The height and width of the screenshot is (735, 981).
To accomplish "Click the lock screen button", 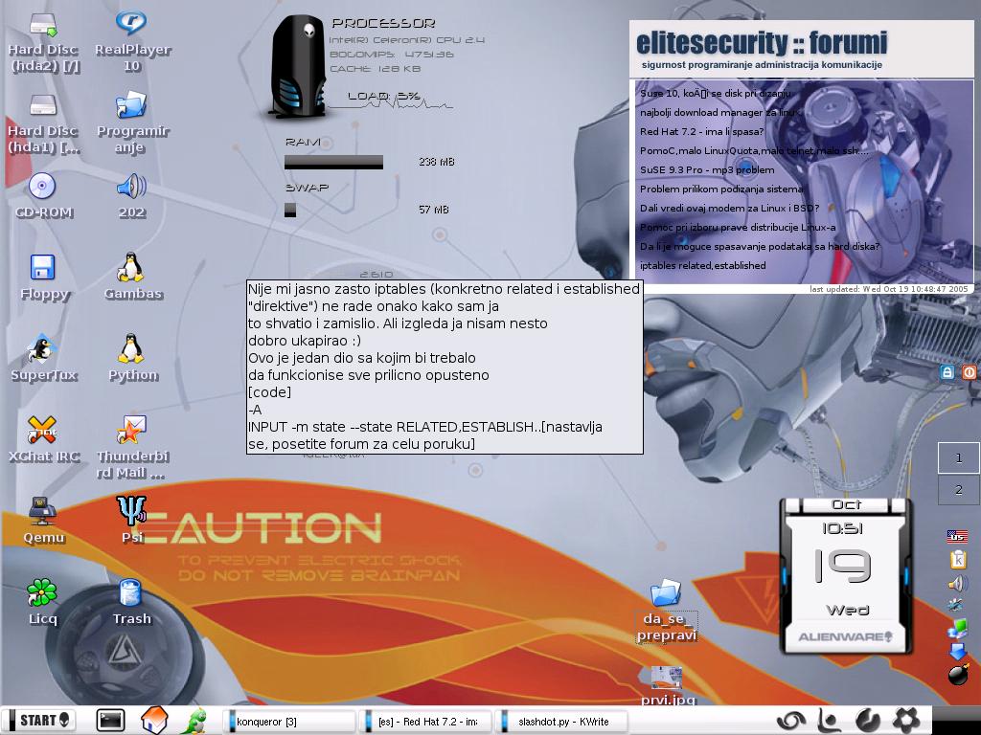I will click(x=947, y=372).
